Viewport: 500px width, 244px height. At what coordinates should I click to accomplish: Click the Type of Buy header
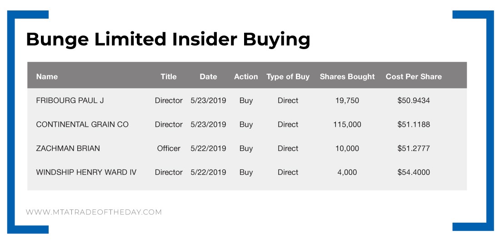pyautogui.click(x=288, y=76)
